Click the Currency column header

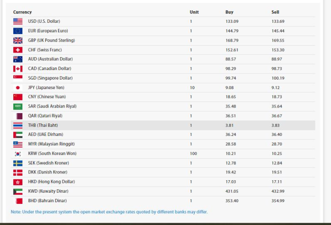point(22,12)
